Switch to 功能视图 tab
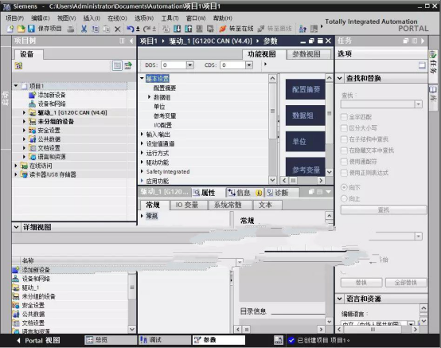The image size is (441, 348). [x=262, y=54]
